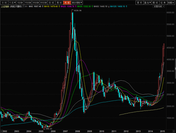This screenshot has width=176, height=133.
Task: Select the 30分钟 period tab
Action: tap(36, 3)
